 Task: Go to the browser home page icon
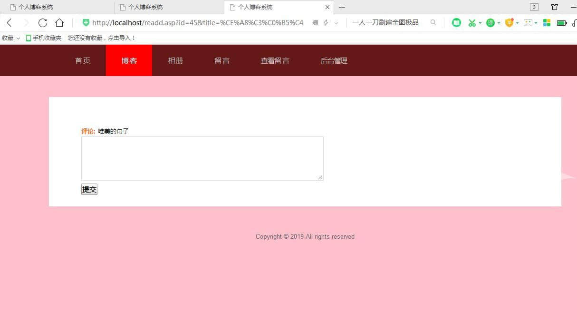[x=59, y=23]
